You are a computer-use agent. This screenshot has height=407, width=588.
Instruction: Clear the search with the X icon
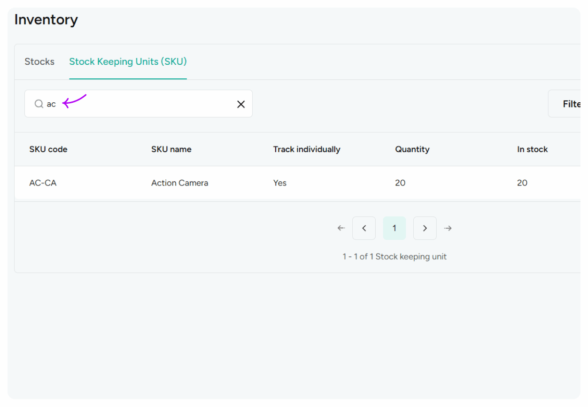coord(241,104)
